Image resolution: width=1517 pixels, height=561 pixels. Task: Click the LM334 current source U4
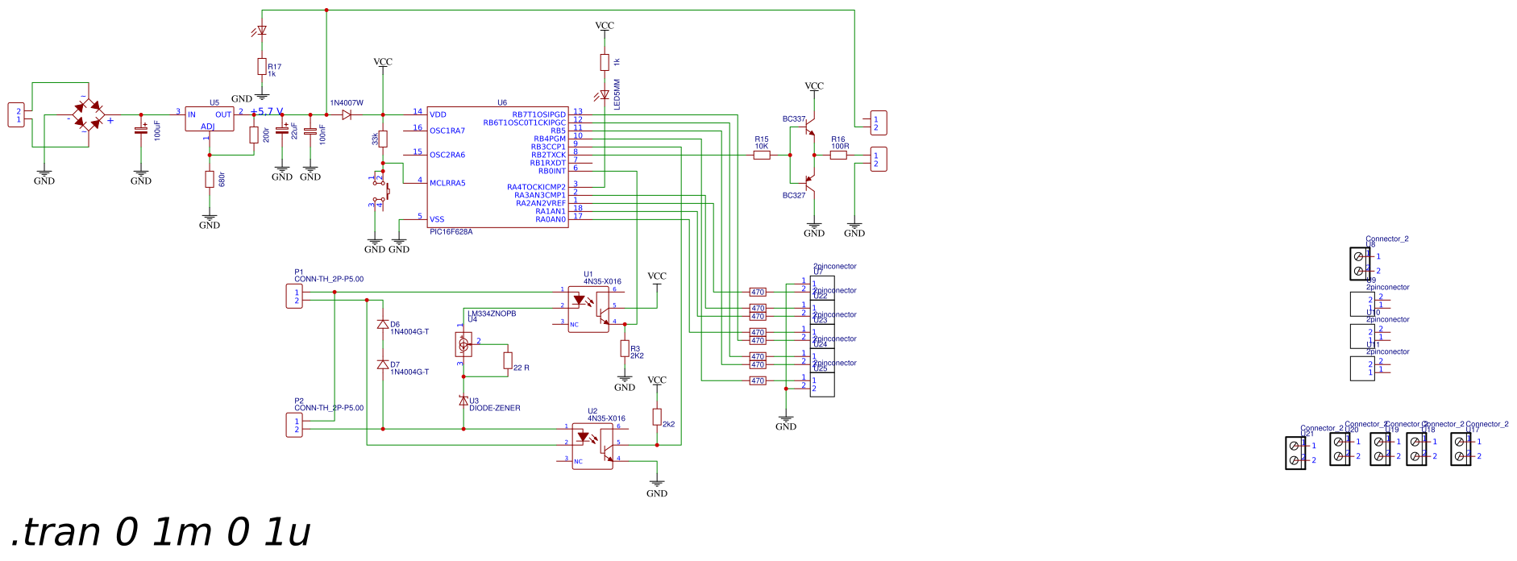[463, 345]
